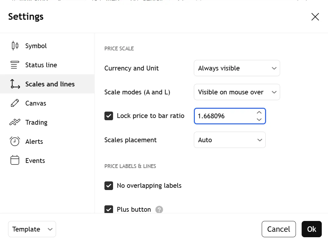Disable No overlapping labels checkbox
328x242 pixels.
coord(109,186)
